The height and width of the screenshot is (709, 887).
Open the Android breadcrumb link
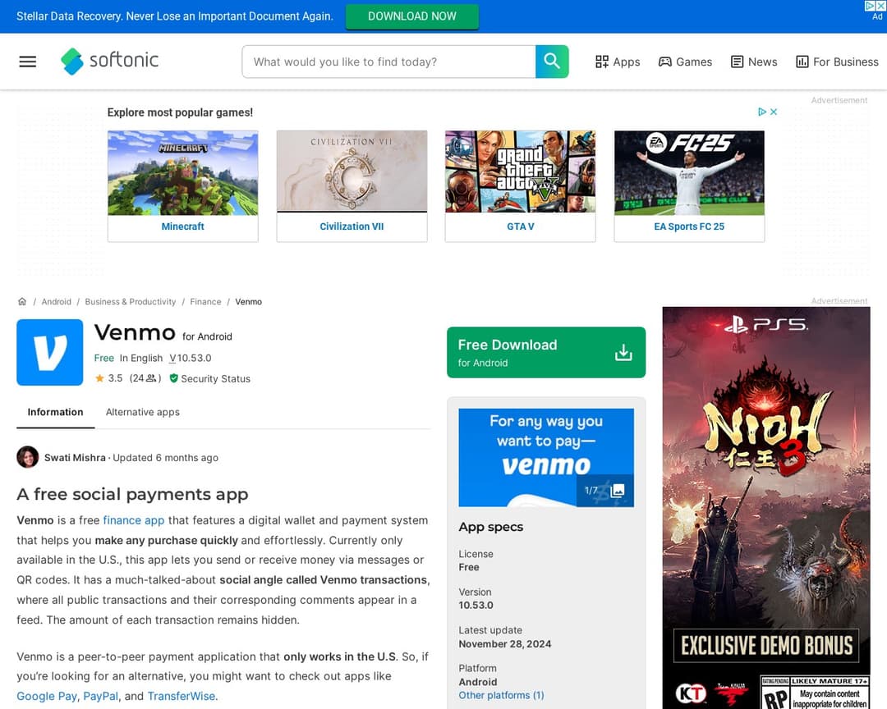click(57, 302)
